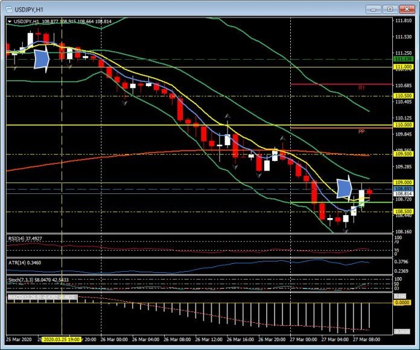Select the RSI(14) 37.4927 indicator label
This screenshot has width=420, height=350.
pyautogui.click(x=25, y=239)
